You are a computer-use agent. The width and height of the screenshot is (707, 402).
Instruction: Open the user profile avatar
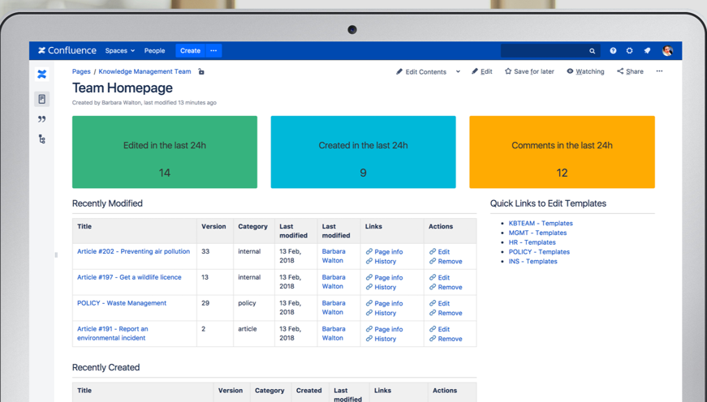(x=667, y=51)
